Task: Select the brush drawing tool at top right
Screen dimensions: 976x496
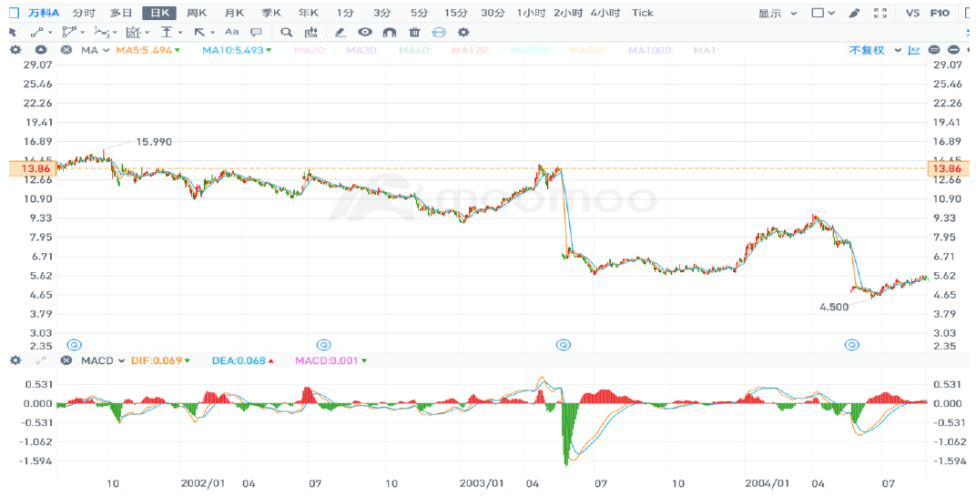Action: (x=853, y=13)
